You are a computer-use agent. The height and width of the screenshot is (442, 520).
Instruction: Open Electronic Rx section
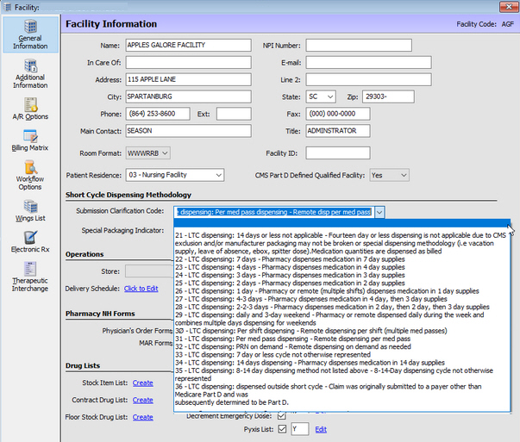coord(30,242)
